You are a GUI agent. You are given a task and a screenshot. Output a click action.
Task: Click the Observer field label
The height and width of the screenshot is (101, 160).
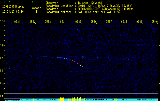click(52, 3)
